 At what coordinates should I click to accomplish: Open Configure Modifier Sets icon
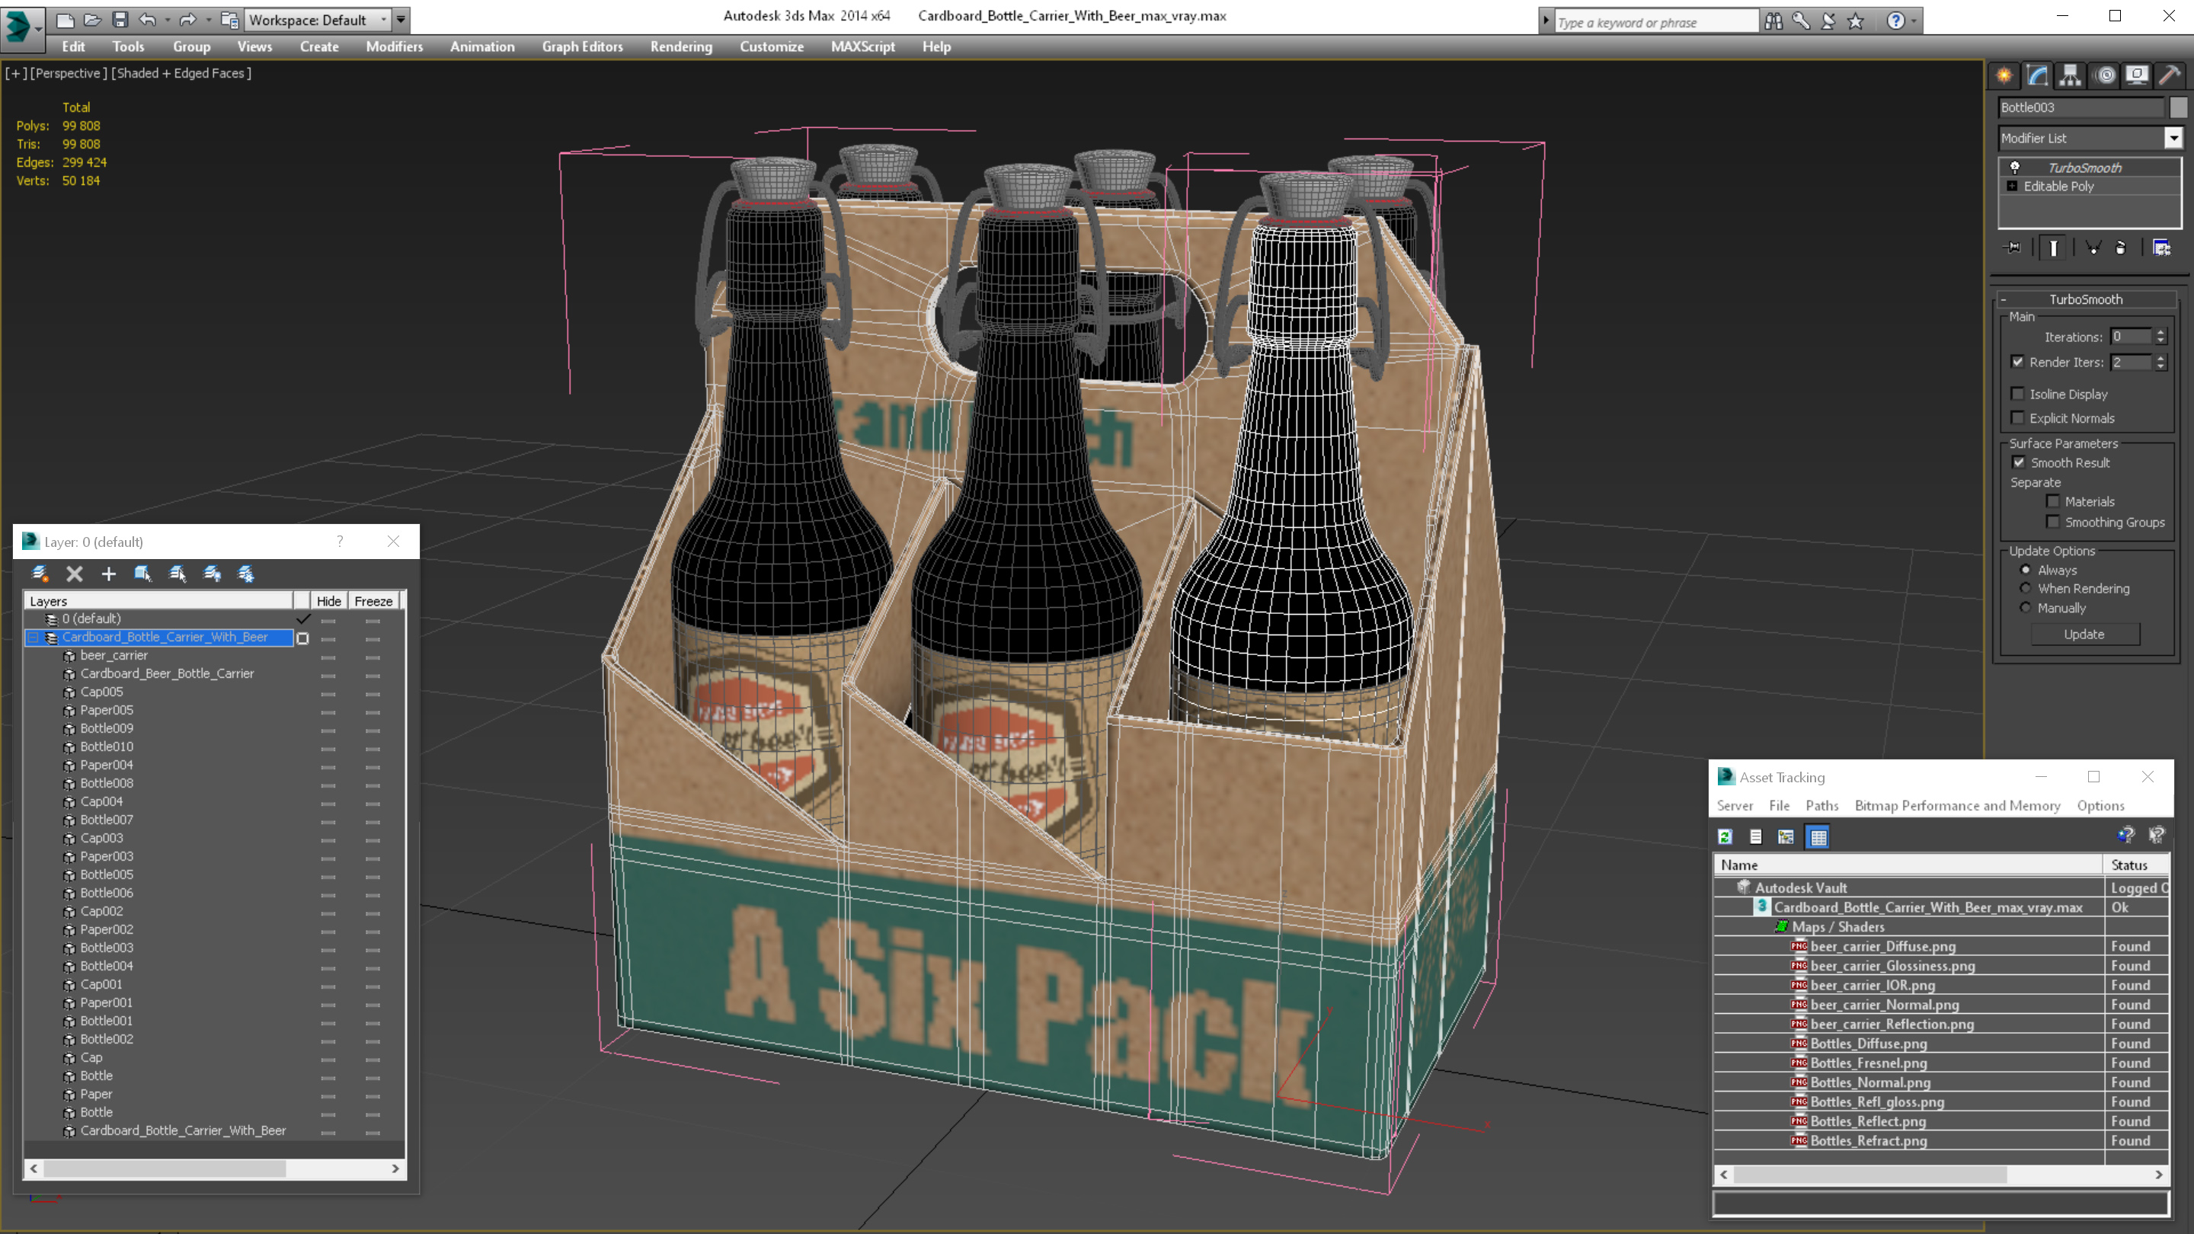(2162, 248)
